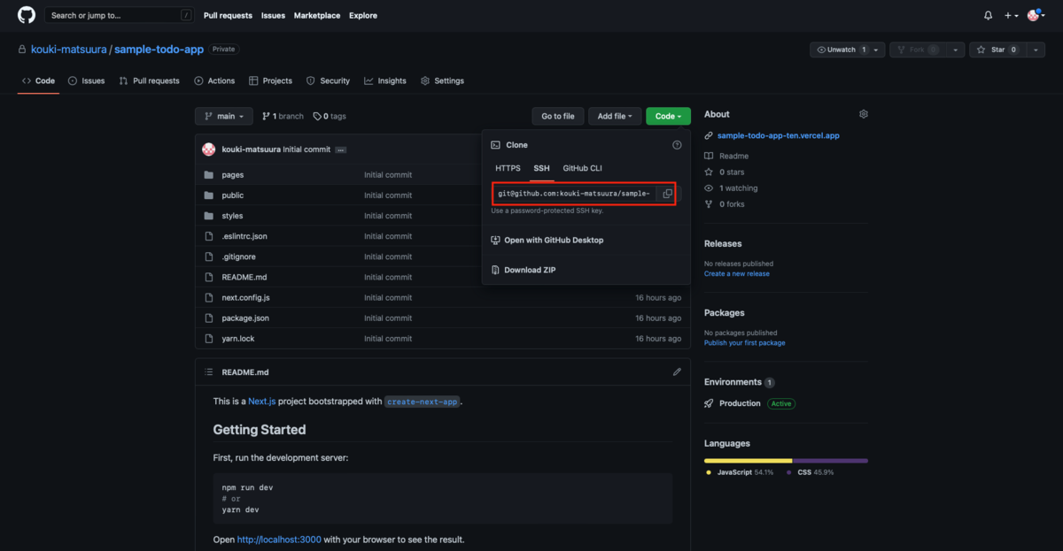Open Explore in the top navigation
This screenshot has height=551, width=1063.
tap(363, 15)
